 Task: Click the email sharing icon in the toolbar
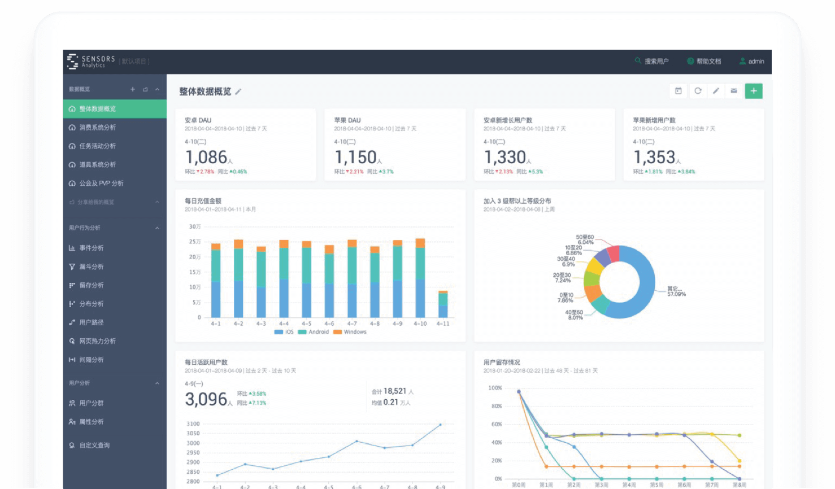click(734, 91)
